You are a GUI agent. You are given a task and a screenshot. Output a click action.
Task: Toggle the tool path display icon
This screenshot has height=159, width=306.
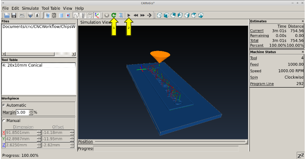[76, 15]
